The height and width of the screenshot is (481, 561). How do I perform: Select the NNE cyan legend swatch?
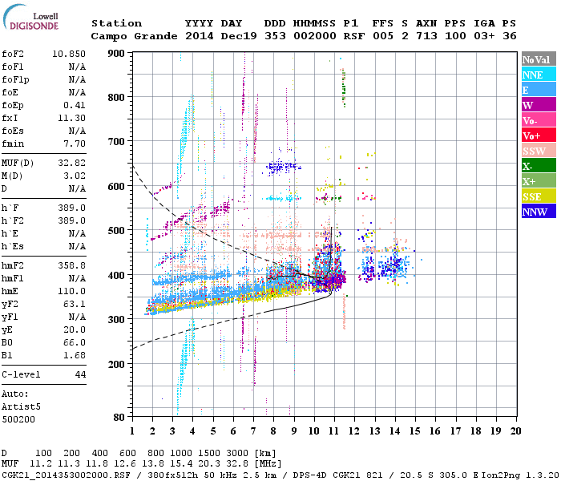click(x=539, y=75)
